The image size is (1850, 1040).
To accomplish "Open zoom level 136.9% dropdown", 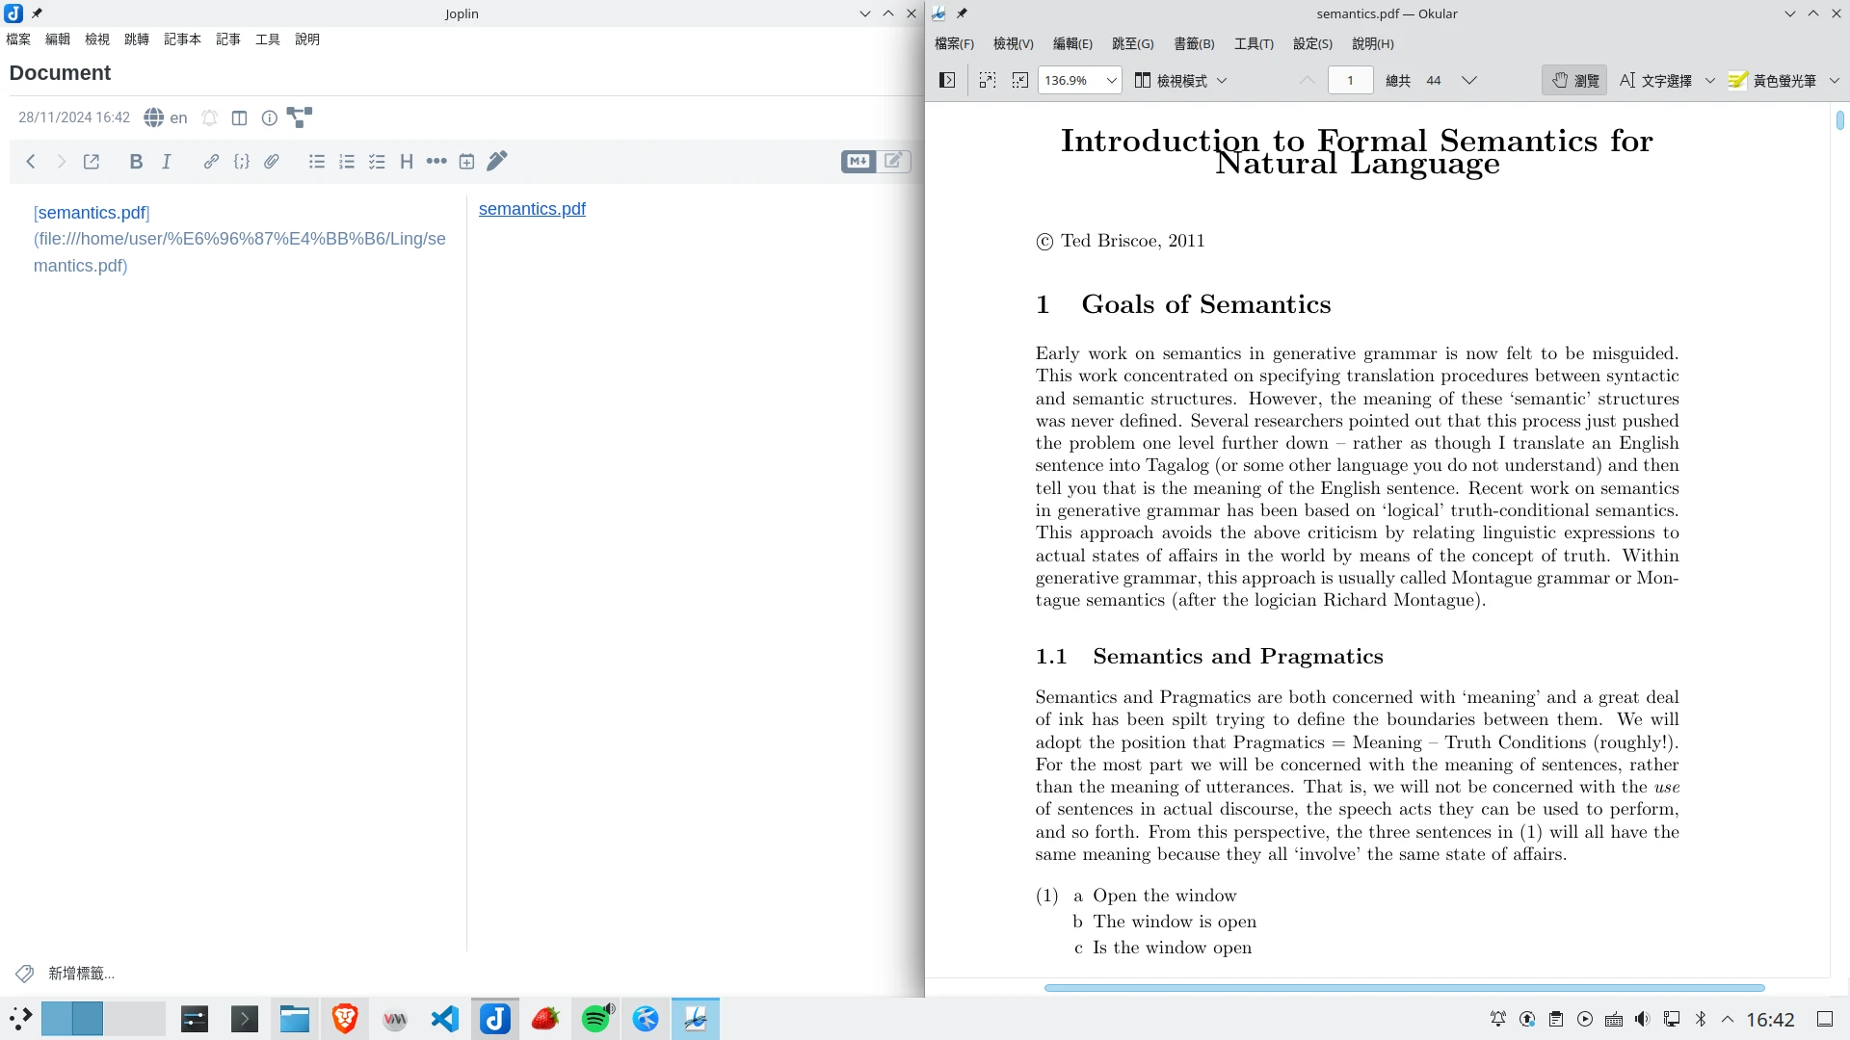I will pyautogui.click(x=1111, y=81).
